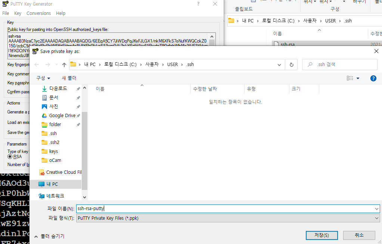Click 사용자 in Explorer window address bar
The width and height of the screenshot is (382, 244).
click(x=310, y=21)
